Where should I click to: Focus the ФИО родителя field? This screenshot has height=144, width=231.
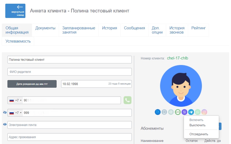70,72
